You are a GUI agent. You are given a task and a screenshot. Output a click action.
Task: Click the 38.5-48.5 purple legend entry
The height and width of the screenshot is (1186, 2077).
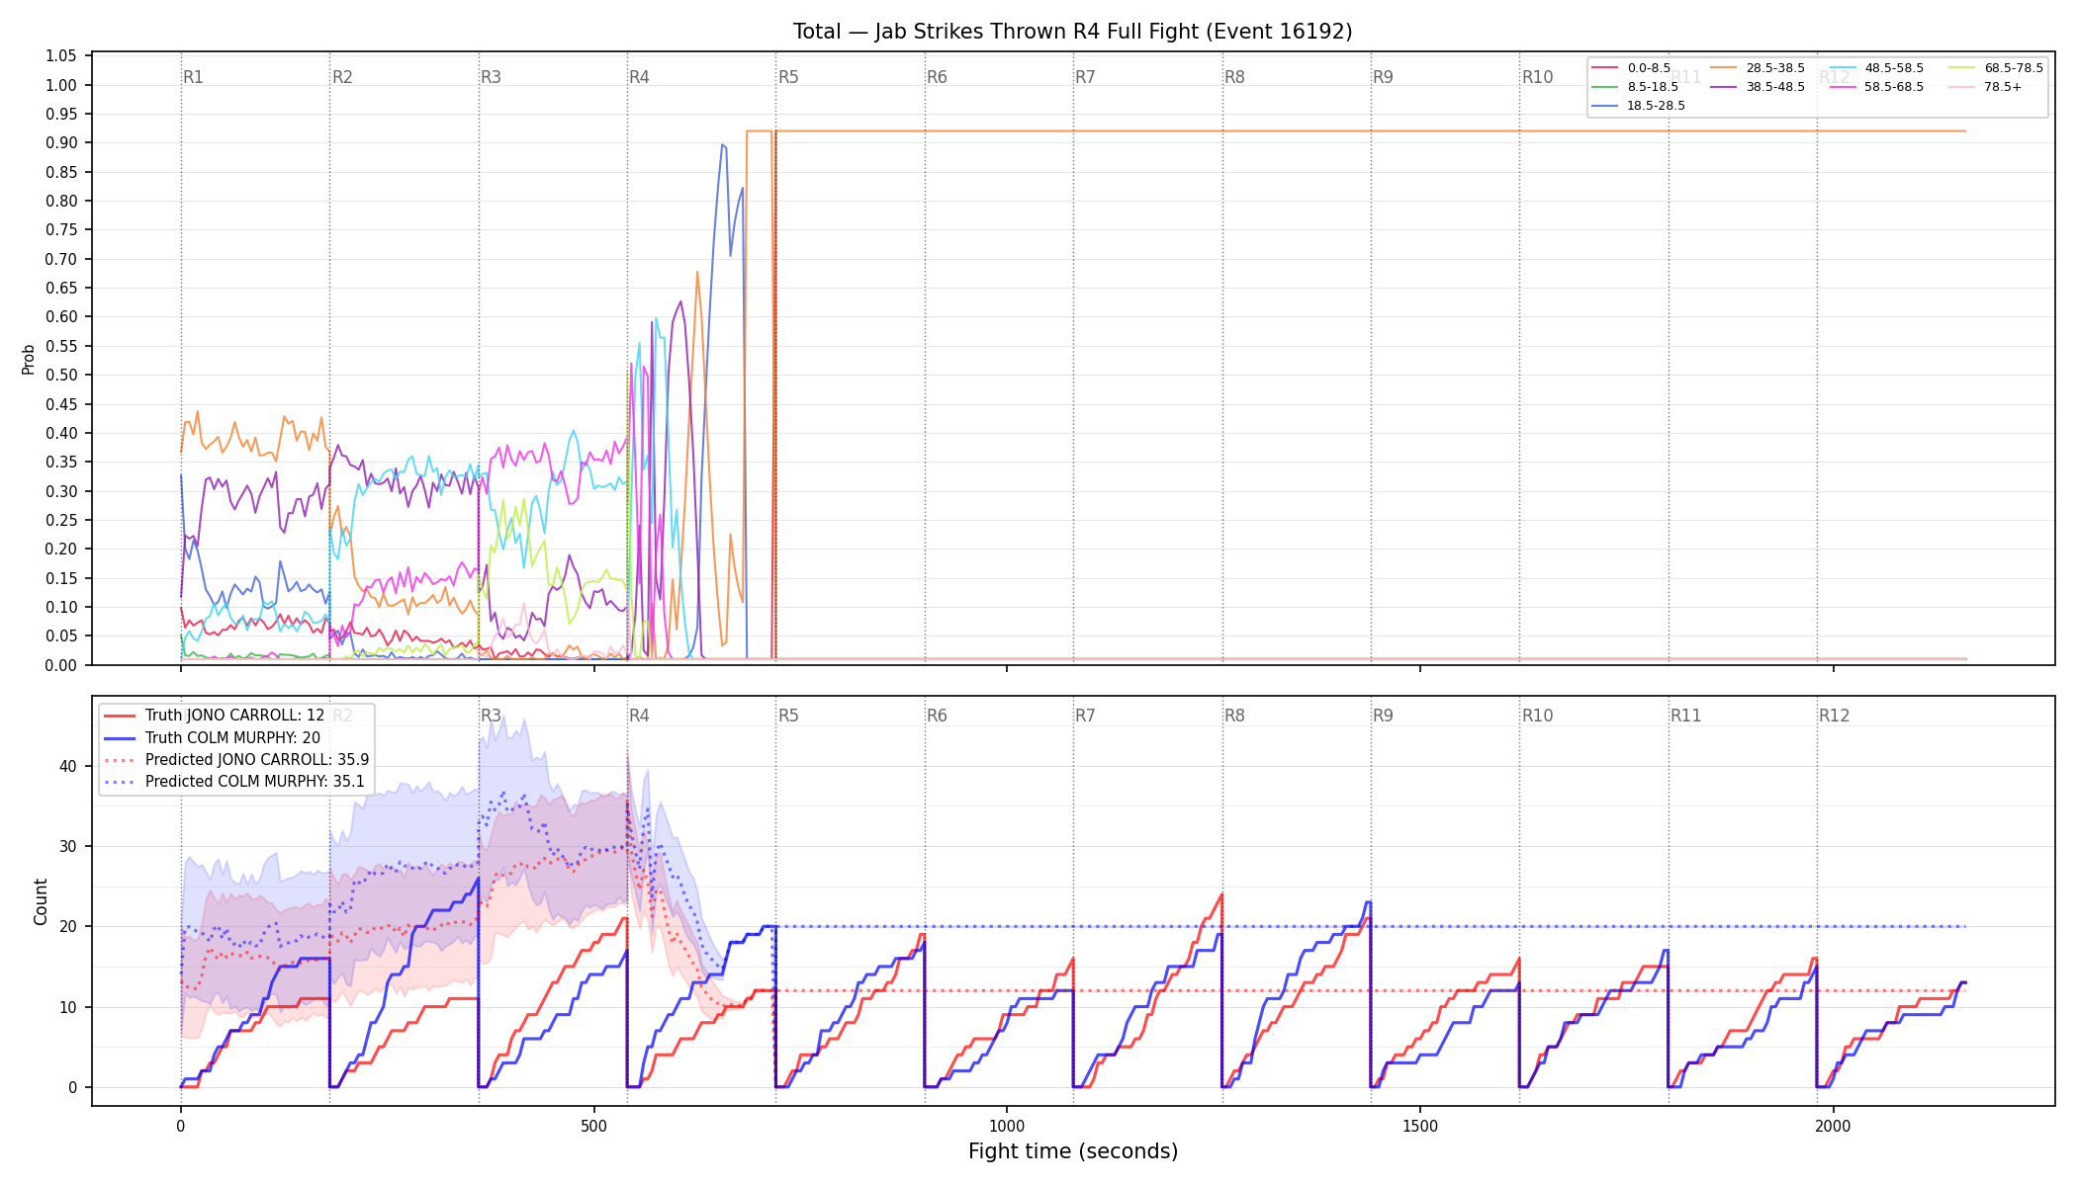point(1758,87)
